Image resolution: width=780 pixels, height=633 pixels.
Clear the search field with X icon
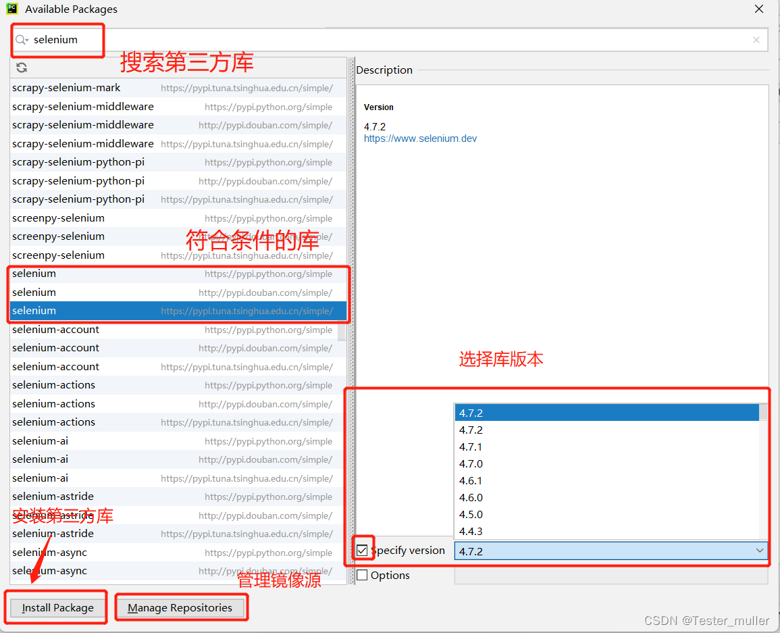click(x=756, y=40)
